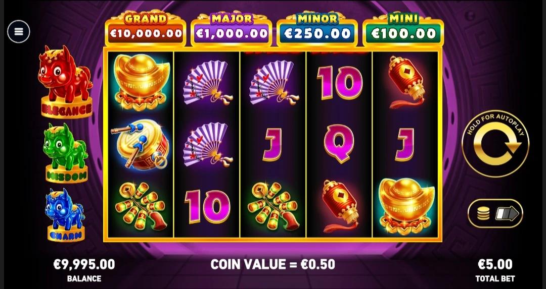
Task: Click the golden spin arrow button
Action: (x=495, y=143)
